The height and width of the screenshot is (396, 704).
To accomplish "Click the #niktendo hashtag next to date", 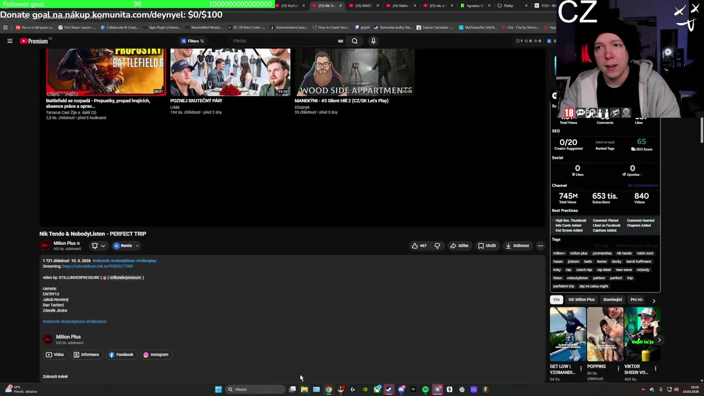I will point(101,261).
